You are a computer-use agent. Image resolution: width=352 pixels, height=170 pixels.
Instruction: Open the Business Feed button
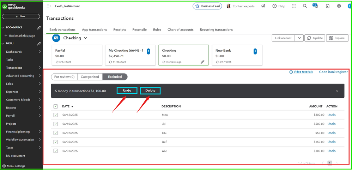tap(207, 6)
